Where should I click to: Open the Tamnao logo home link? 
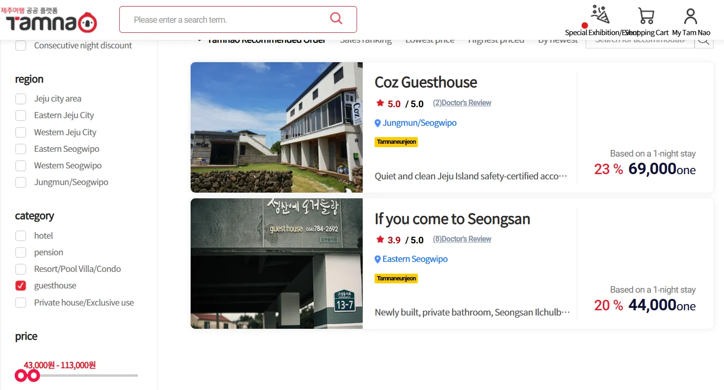(x=49, y=20)
